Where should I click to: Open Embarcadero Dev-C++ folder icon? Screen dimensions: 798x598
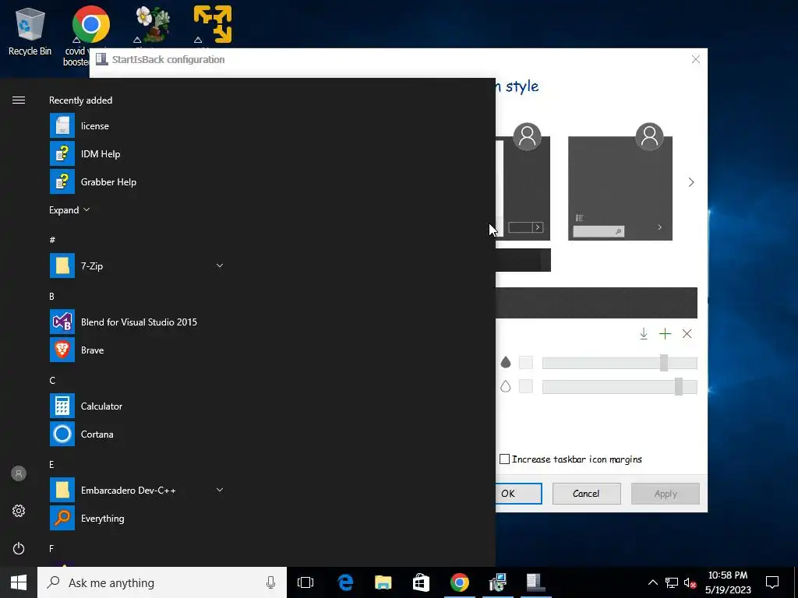62,491
